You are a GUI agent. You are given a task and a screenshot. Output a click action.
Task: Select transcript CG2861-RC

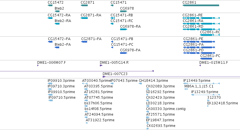click(x=210, y=32)
